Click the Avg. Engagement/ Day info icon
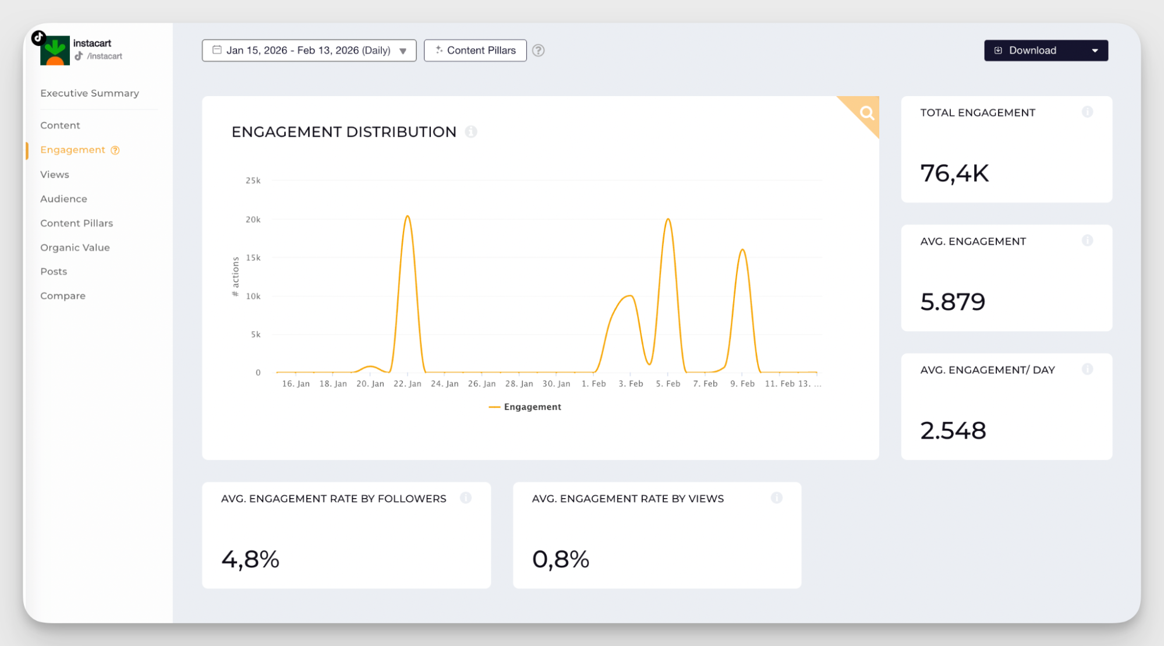The width and height of the screenshot is (1164, 646). 1087,369
